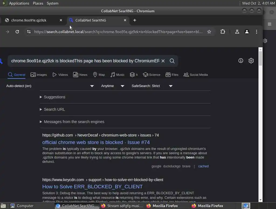Image resolution: width=276 pixels, height=209 pixels.
Task: Open more options dots beside brave
Action: click(194, 166)
